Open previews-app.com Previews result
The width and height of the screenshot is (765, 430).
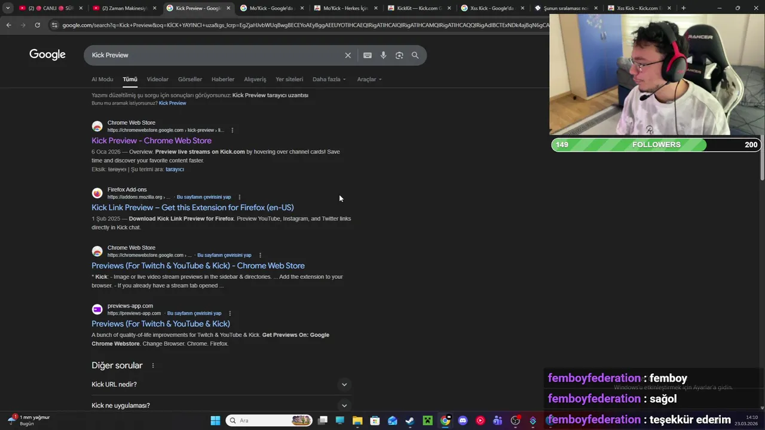tap(161, 324)
